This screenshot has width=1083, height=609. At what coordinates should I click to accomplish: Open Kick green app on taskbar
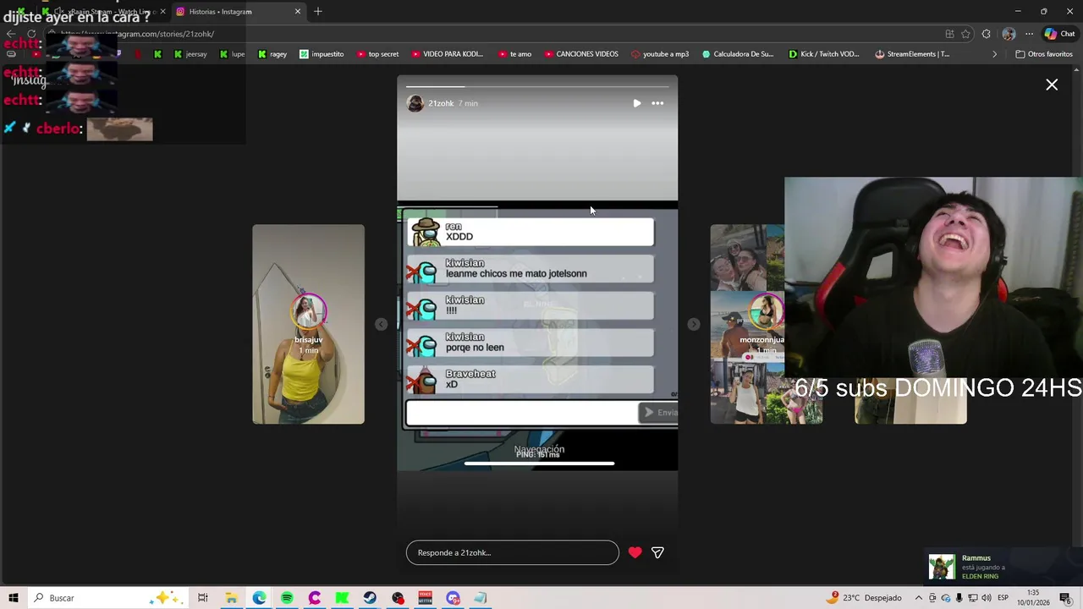pyautogui.click(x=342, y=598)
